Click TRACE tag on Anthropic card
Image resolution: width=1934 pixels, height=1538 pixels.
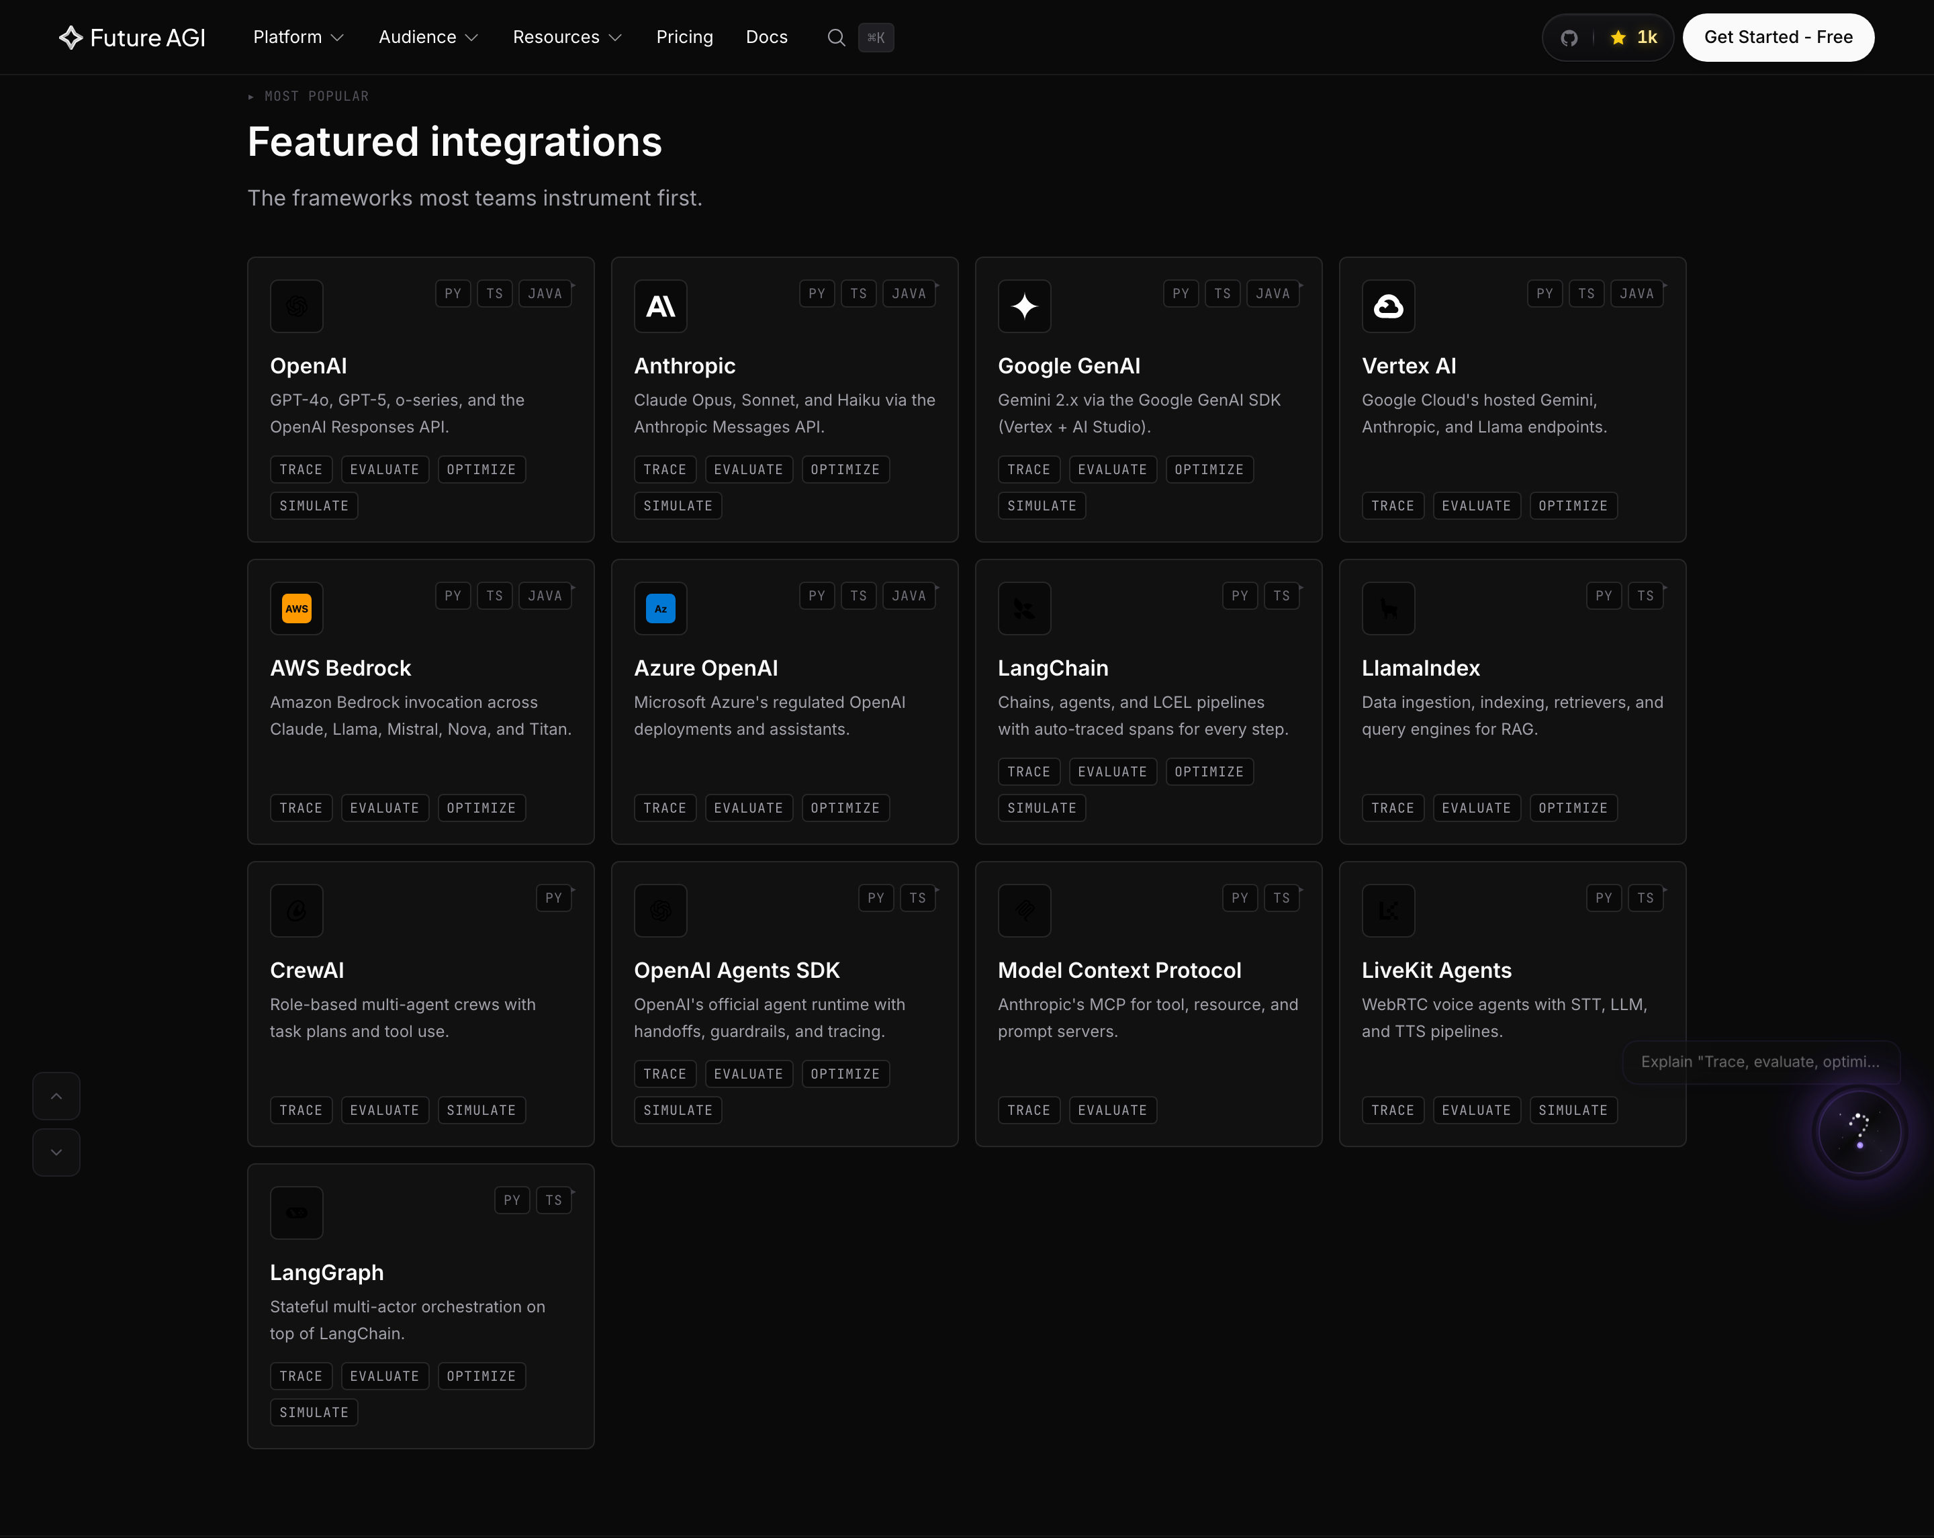pyautogui.click(x=665, y=469)
